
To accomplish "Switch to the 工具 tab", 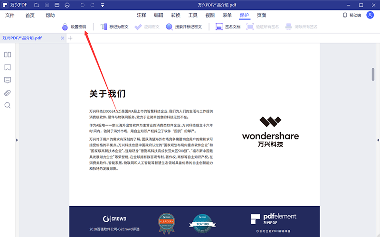I will [x=193, y=15].
